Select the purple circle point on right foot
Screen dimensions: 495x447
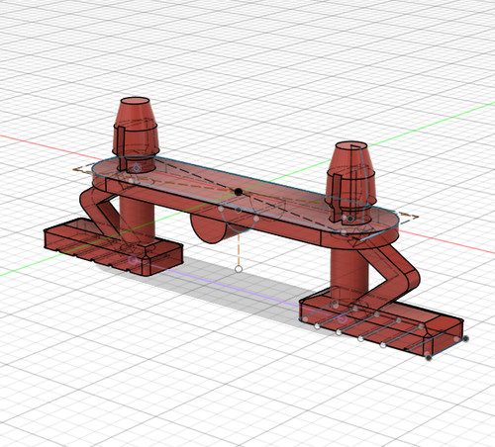tap(343, 318)
